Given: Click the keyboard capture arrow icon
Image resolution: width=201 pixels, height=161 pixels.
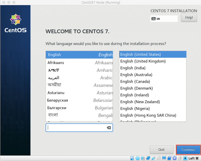Looking at the screenshot, I should tap(185, 158).
